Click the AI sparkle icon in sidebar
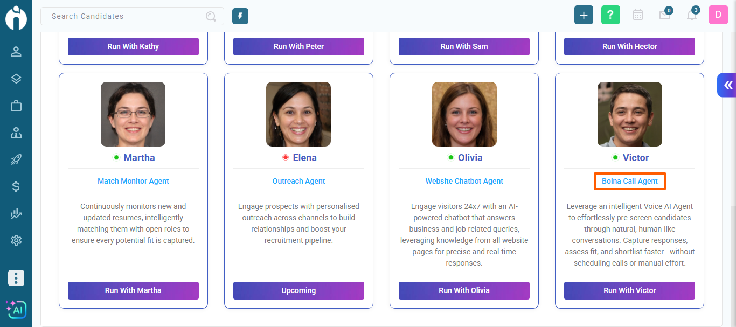Image resolution: width=736 pixels, height=327 pixels. pos(16,309)
